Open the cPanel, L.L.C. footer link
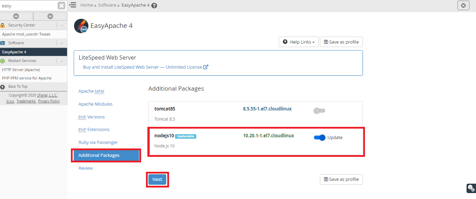Viewport: 476px width, 199px height. click(47, 95)
